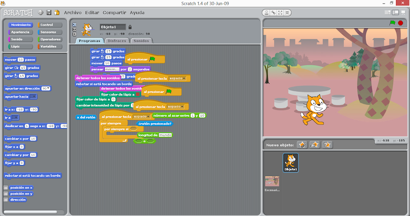The width and height of the screenshot is (410, 216).
Task: Open the apuntar en dirección 90 dropdown
Action: 48,88
